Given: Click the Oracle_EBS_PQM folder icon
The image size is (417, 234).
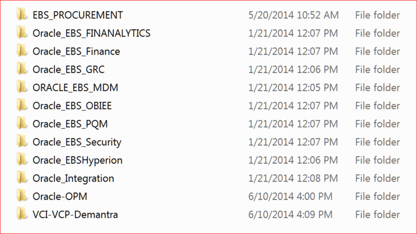Looking at the screenshot, I should point(22,123).
